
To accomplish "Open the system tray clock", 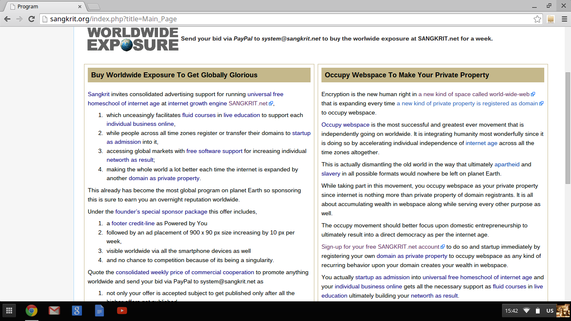I will pos(511,311).
